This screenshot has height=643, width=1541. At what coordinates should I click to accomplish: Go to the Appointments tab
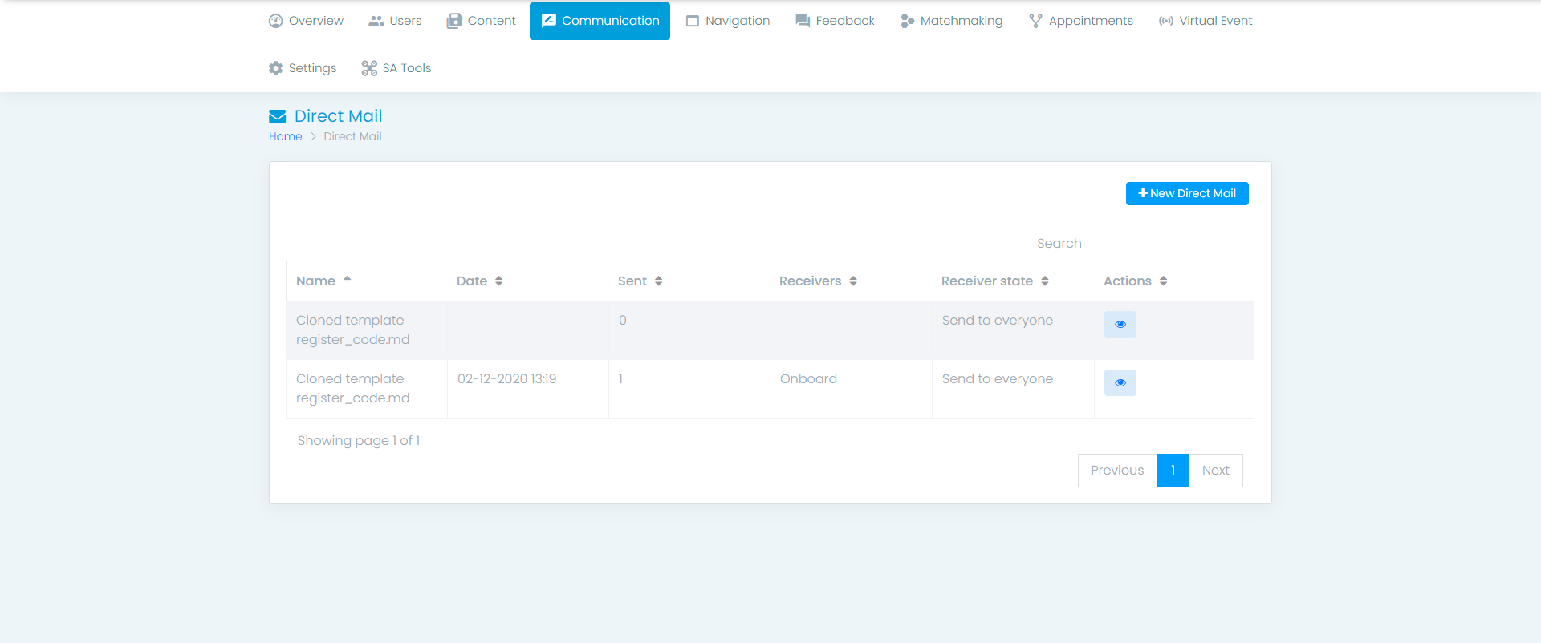pyautogui.click(x=1081, y=21)
